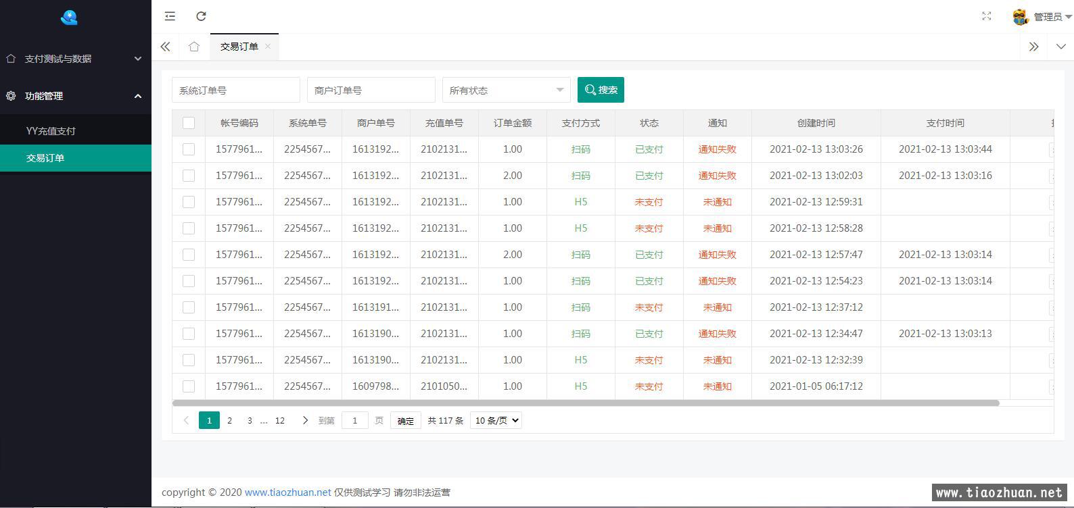Toggle the select-all checkbox in the table header
Image resolution: width=1074 pixels, height=508 pixels.
pyautogui.click(x=189, y=123)
